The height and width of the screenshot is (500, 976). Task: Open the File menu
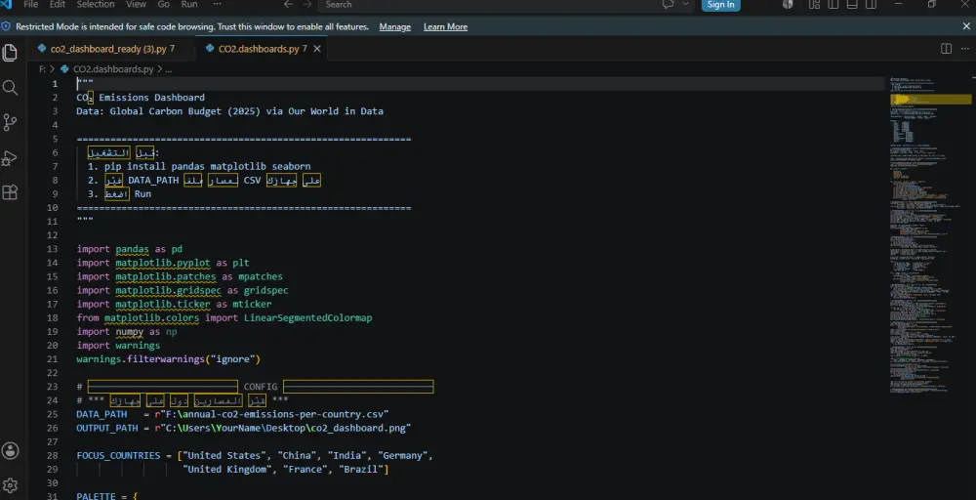30,4
